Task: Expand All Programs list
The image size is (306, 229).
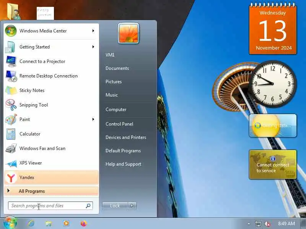Action: [51, 191]
